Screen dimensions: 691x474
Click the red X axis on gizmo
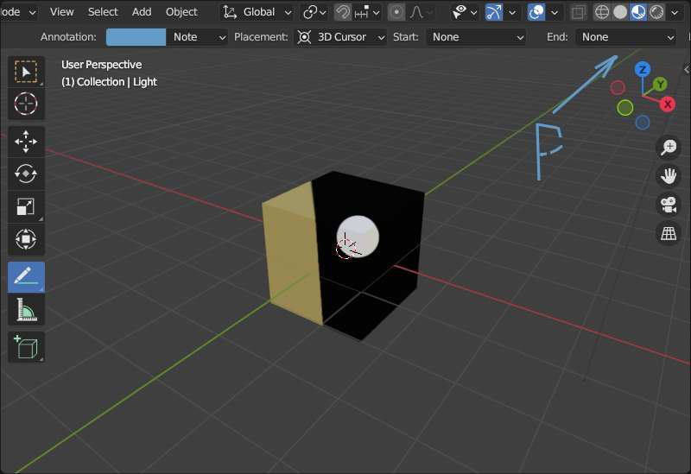[668, 104]
